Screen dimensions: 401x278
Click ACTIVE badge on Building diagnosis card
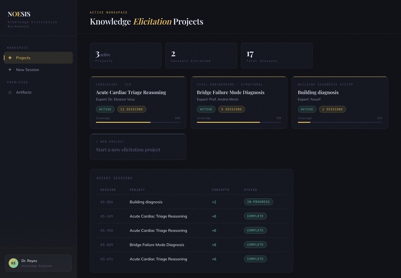tap(307, 109)
